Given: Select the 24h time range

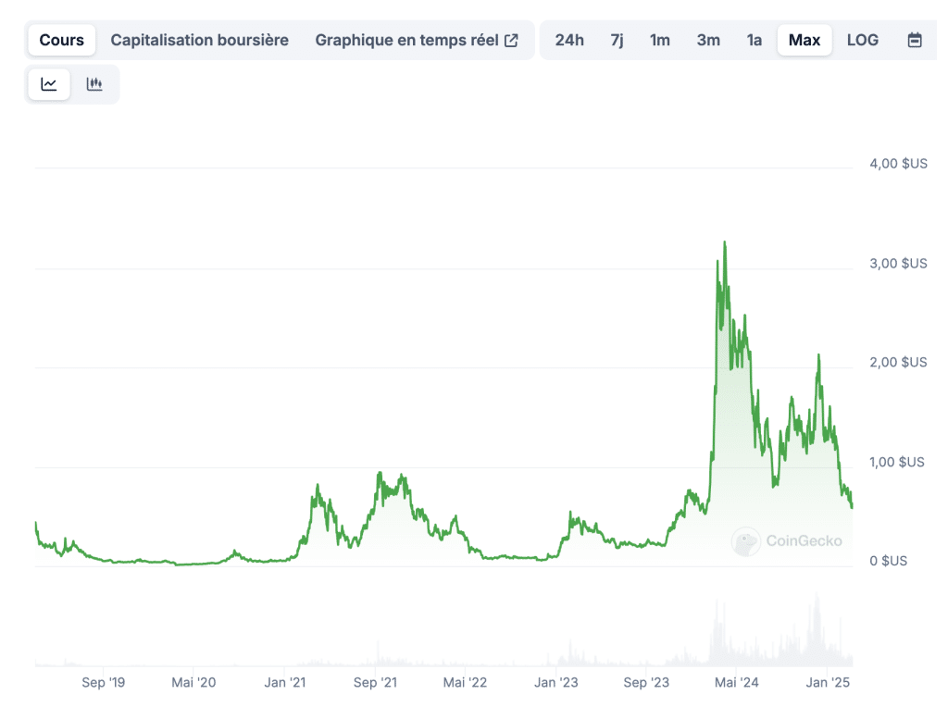Looking at the screenshot, I should click(569, 40).
